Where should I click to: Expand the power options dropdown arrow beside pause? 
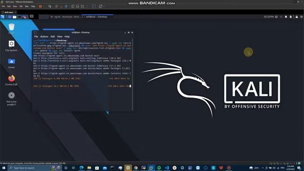click(44, 6)
